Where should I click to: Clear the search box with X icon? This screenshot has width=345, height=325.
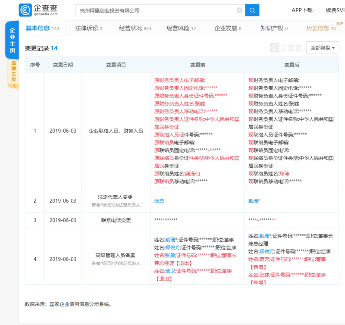click(239, 10)
